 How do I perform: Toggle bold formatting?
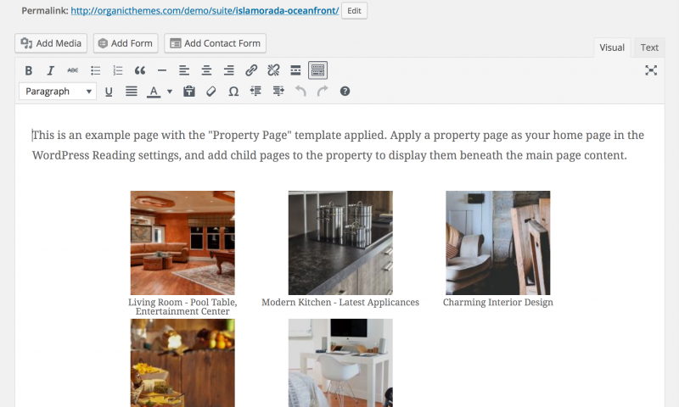pyautogui.click(x=29, y=70)
